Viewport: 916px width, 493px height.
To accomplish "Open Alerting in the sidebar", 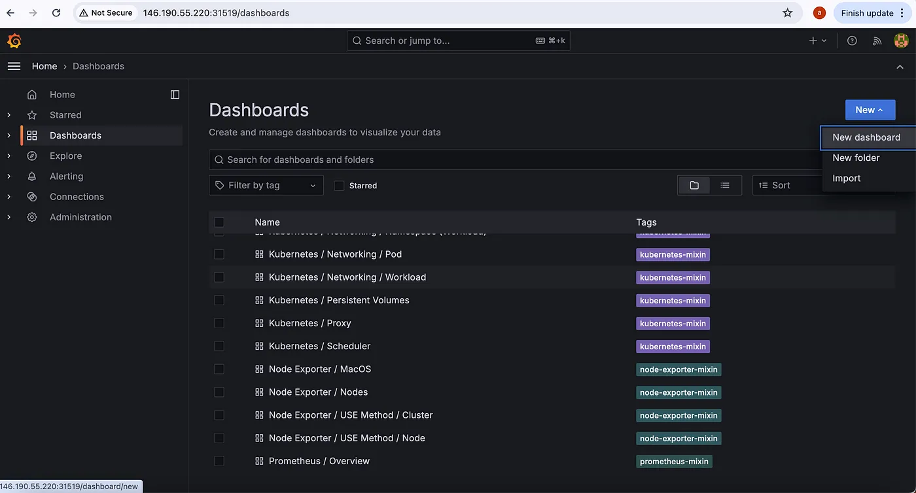I will coord(66,177).
